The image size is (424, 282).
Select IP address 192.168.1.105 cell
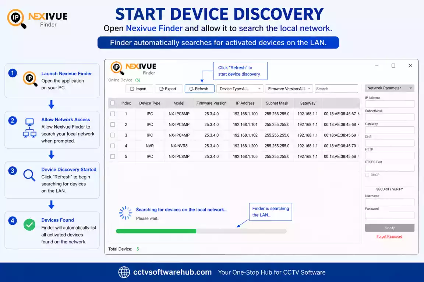coord(245,156)
